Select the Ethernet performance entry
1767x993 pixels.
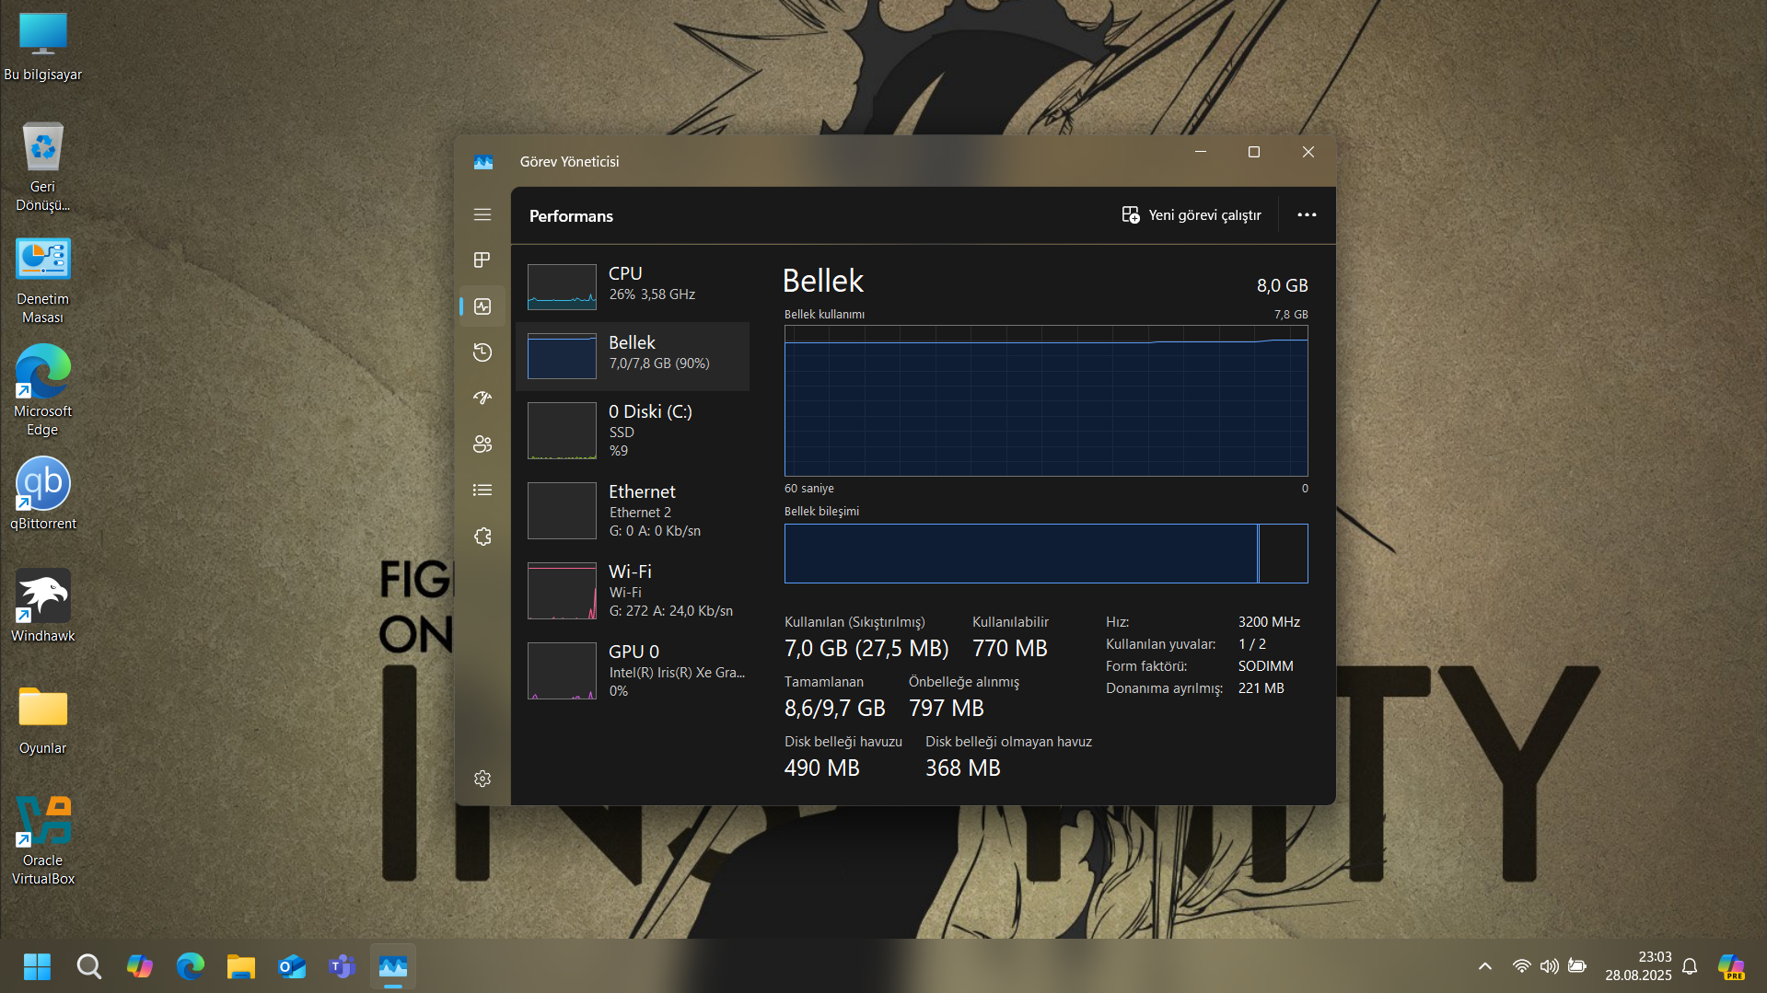click(x=634, y=510)
